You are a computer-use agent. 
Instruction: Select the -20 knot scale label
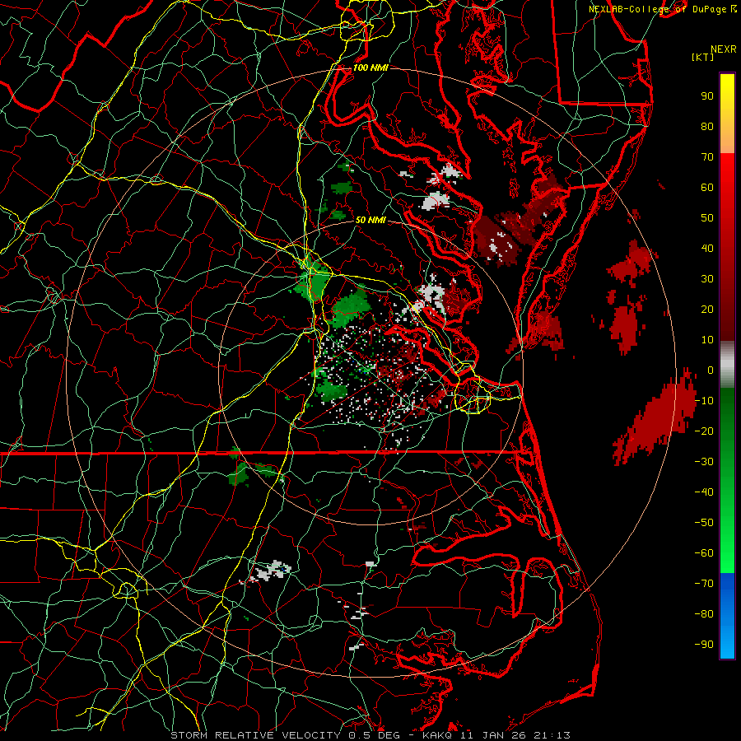[704, 431]
